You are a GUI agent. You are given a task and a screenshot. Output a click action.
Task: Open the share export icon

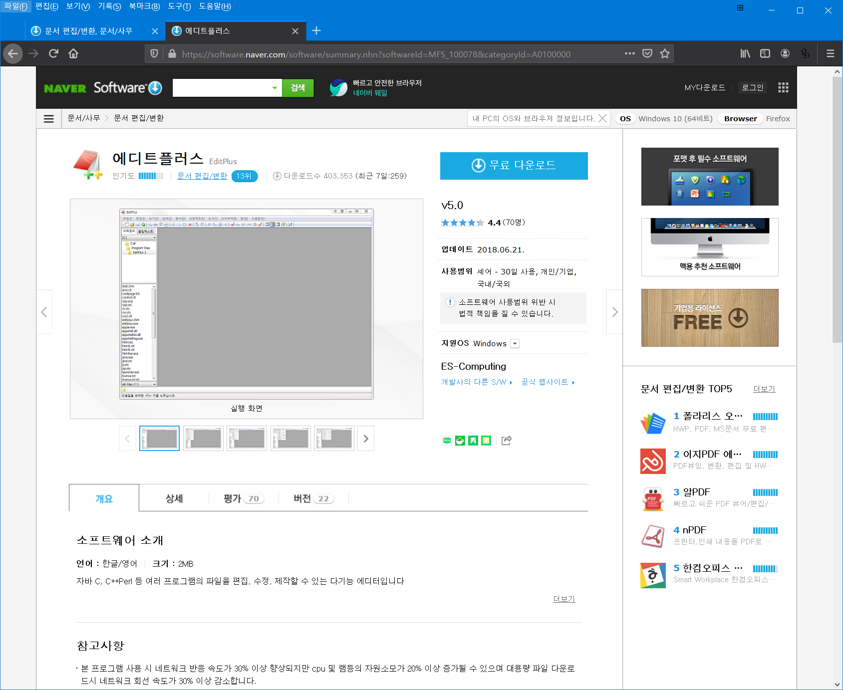tap(507, 441)
